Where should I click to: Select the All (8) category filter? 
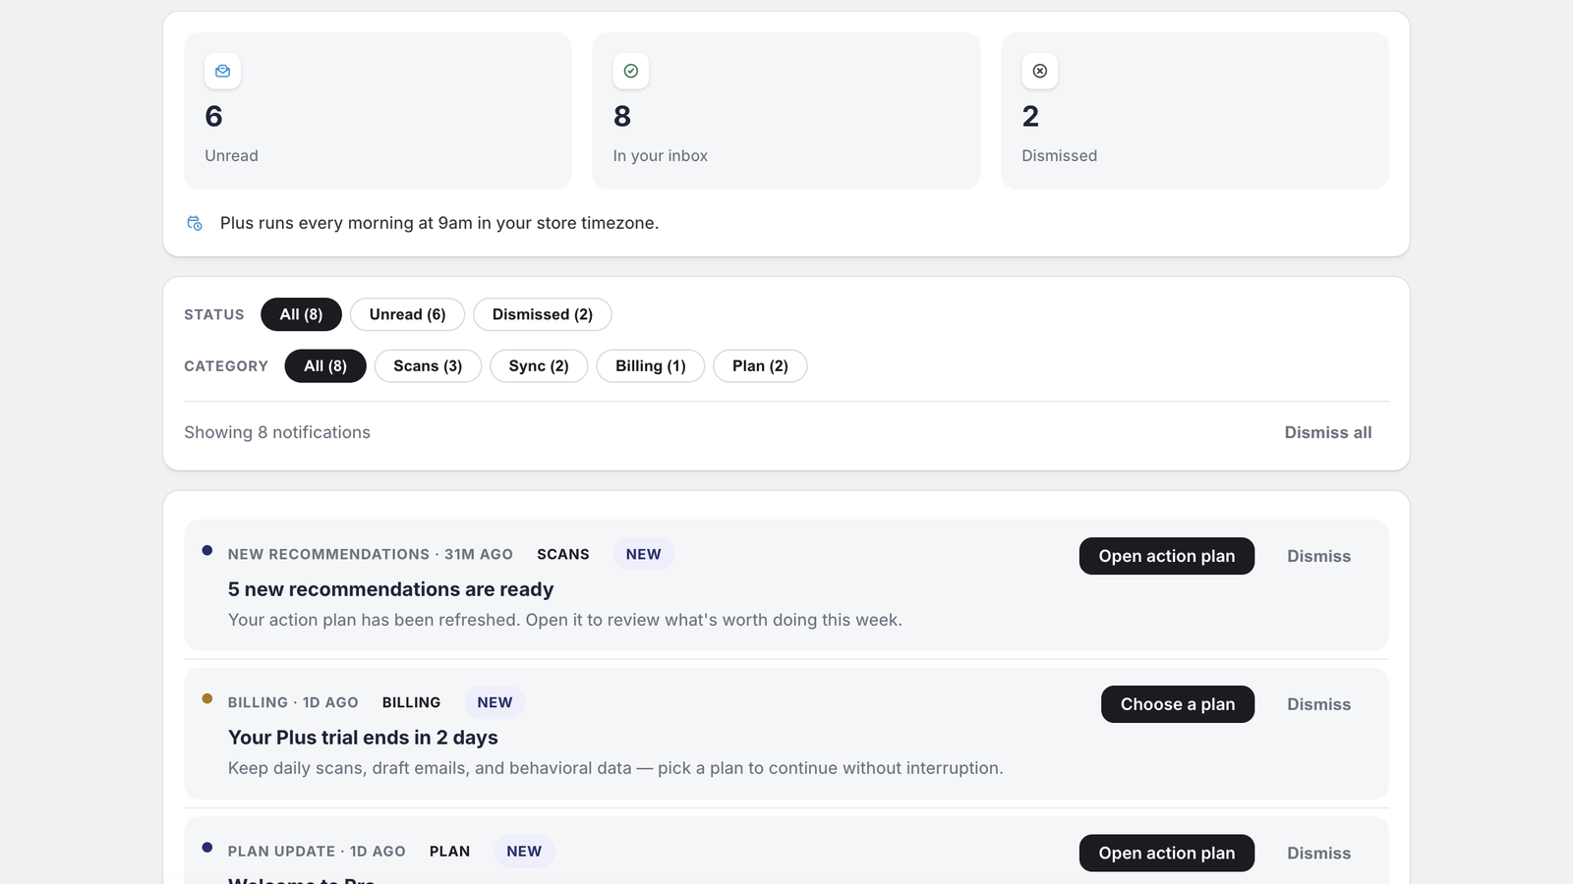[325, 365]
